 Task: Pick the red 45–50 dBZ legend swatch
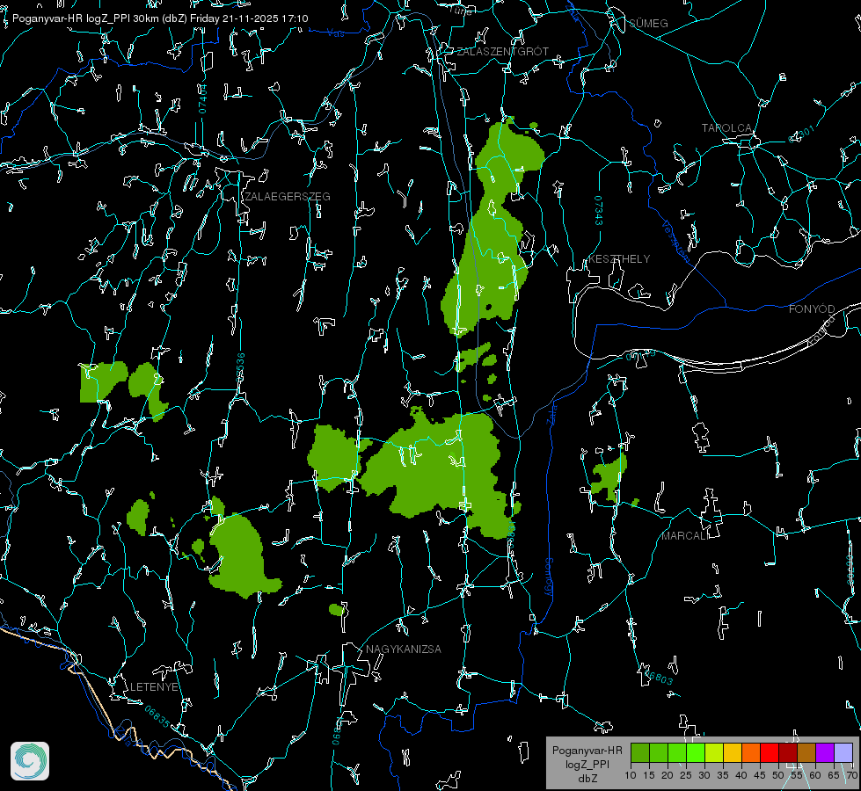(770, 752)
